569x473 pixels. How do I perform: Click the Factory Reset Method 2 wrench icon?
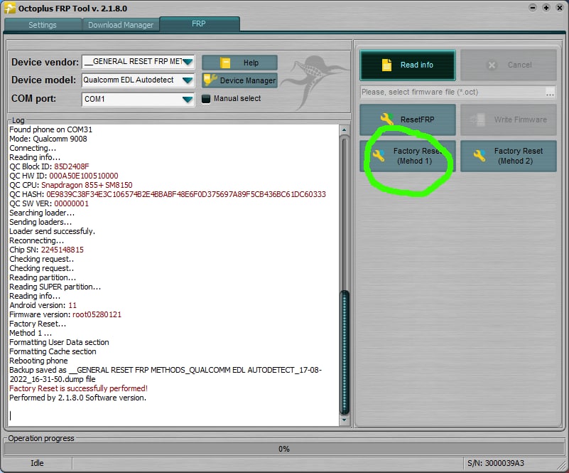(479, 156)
